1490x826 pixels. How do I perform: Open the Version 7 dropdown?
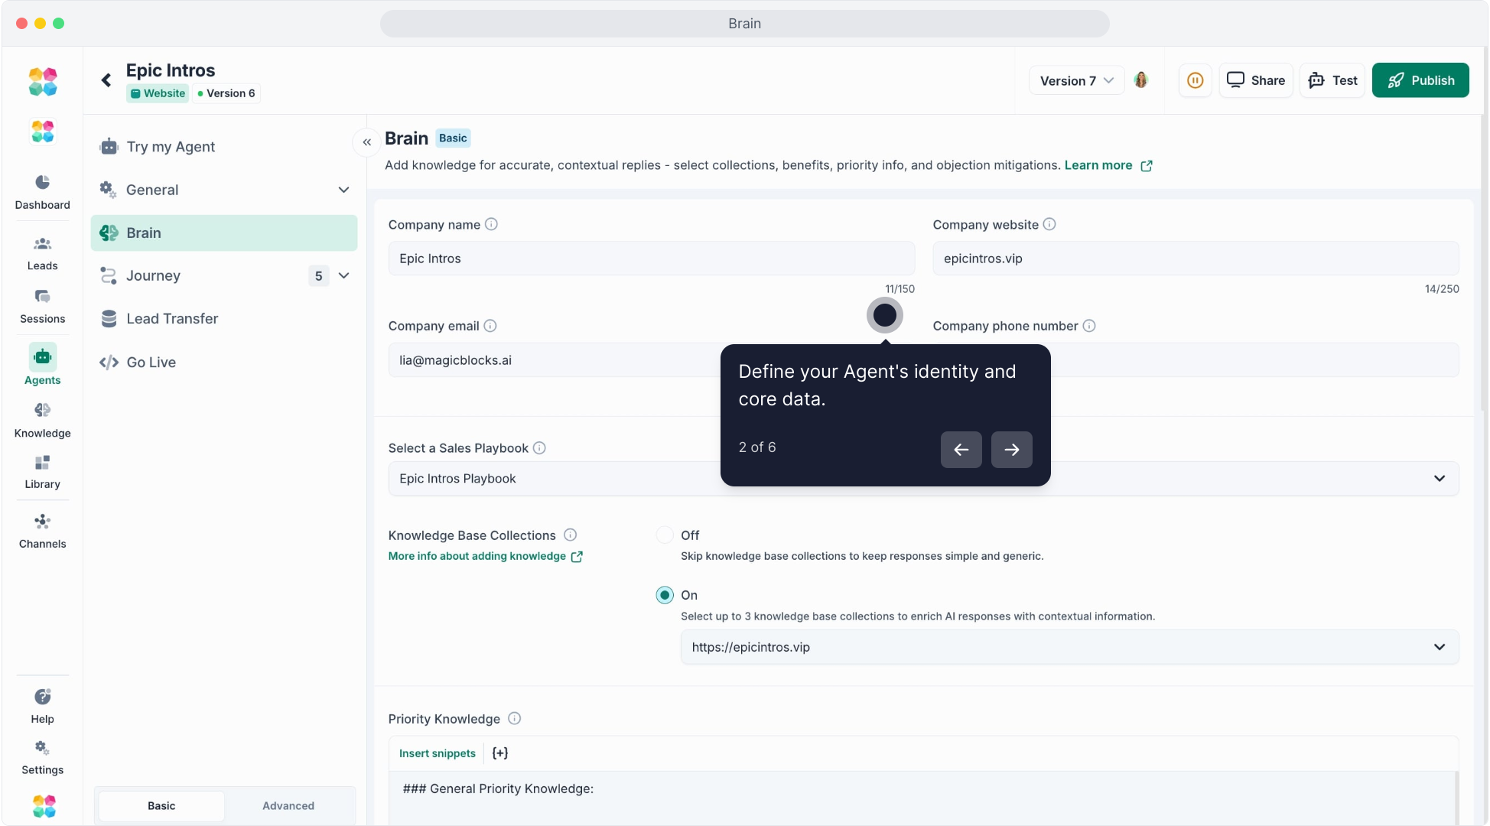pyautogui.click(x=1076, y=80)
